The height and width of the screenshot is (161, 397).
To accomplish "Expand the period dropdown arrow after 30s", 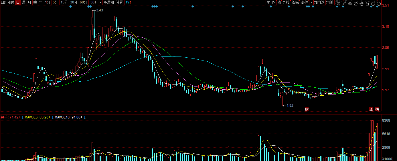I will pyautogui.click(x=100, y=2).
